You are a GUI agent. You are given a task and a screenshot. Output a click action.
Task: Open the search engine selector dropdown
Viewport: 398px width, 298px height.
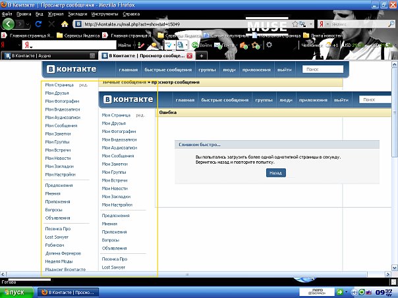(327, 24)
